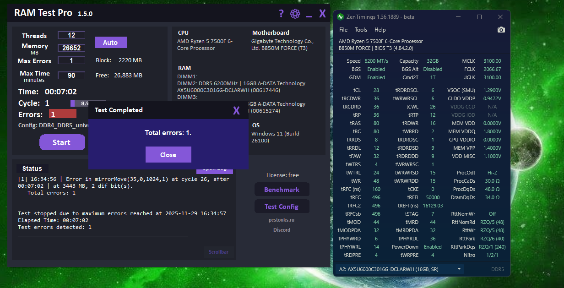The image size is (564, 288).
Task: Close RAM Test Pro with purple X
Action: pyautogui.click(x=323, y=13)
